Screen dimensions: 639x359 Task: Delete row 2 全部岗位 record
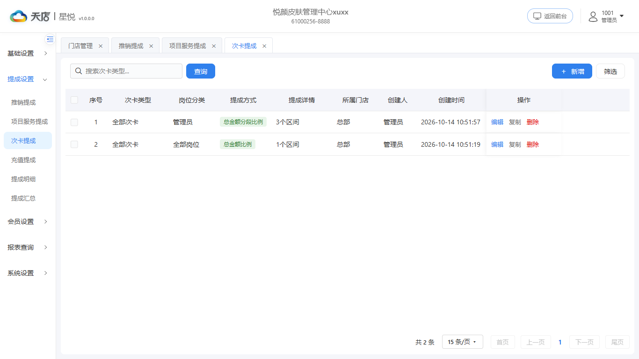tap(533, 144)
